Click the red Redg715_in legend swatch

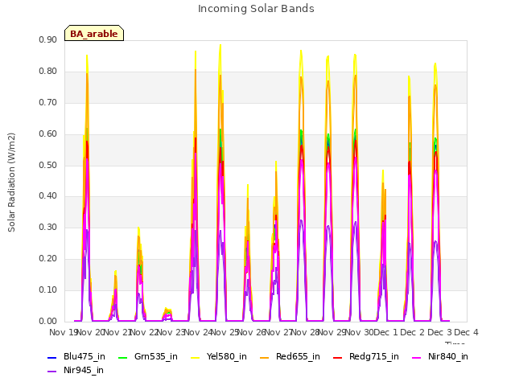pos(337,357)
